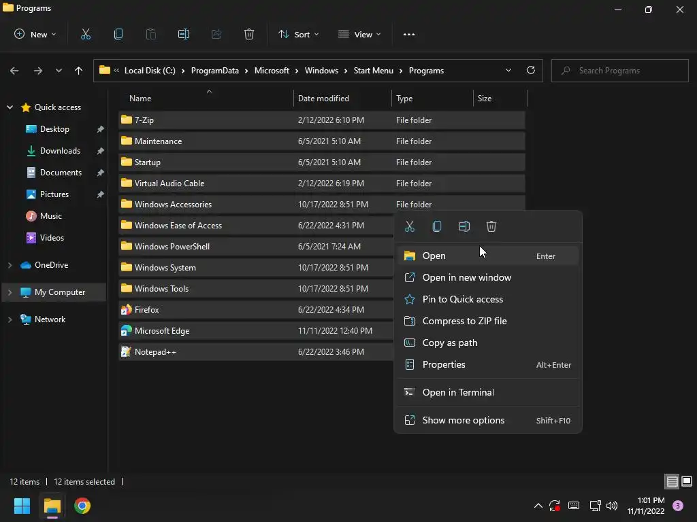Choose Properties in the context menu
Image resolution: width=697 pixels, height=522 pixels.
(x=487, y=364)
